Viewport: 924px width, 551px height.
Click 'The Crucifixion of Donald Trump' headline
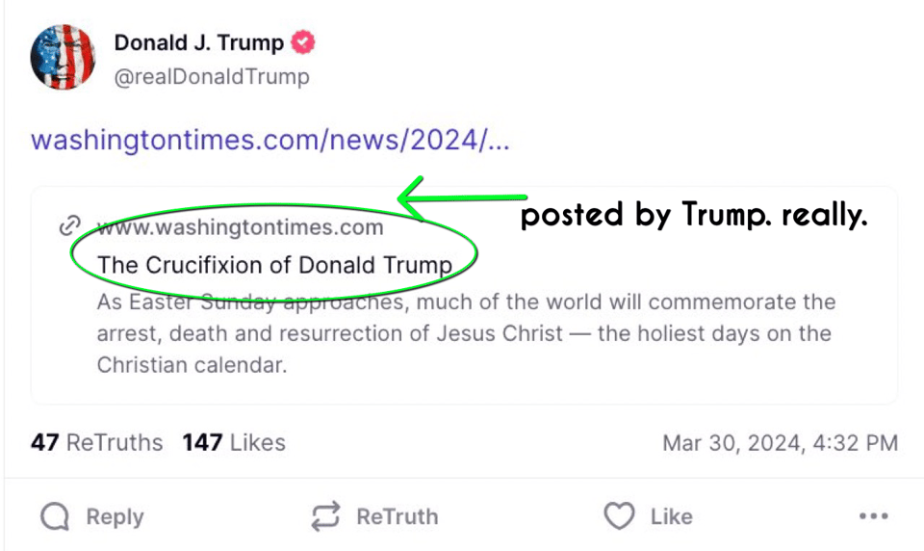coord(274,264)
